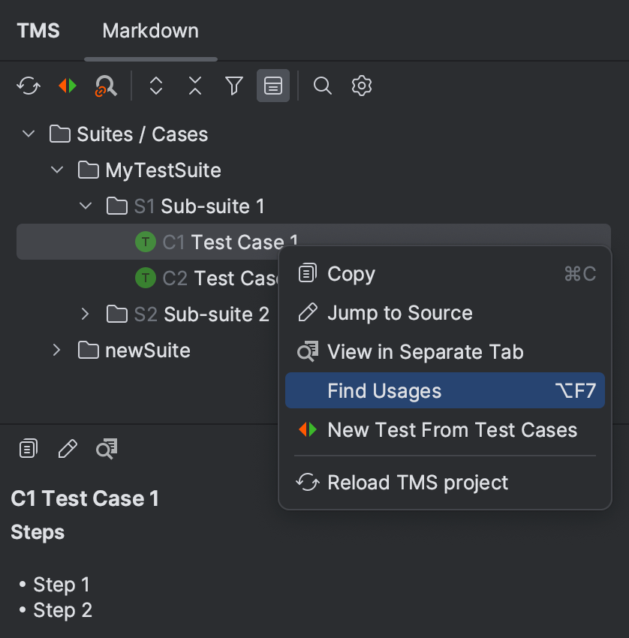Click the Reload TMS project toolbar icon
Viewport: 629px width, 638px height.
click(x=28, y=86)
